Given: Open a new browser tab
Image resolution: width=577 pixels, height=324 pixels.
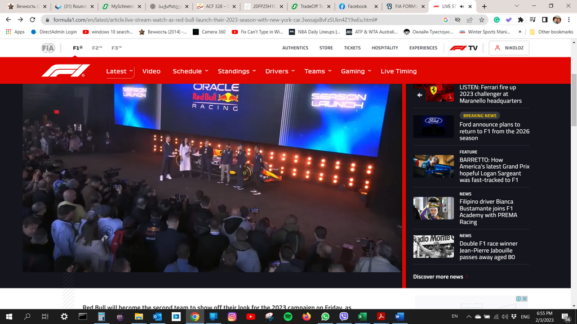Looking at the screenshot, I should (x=484, y=6).
